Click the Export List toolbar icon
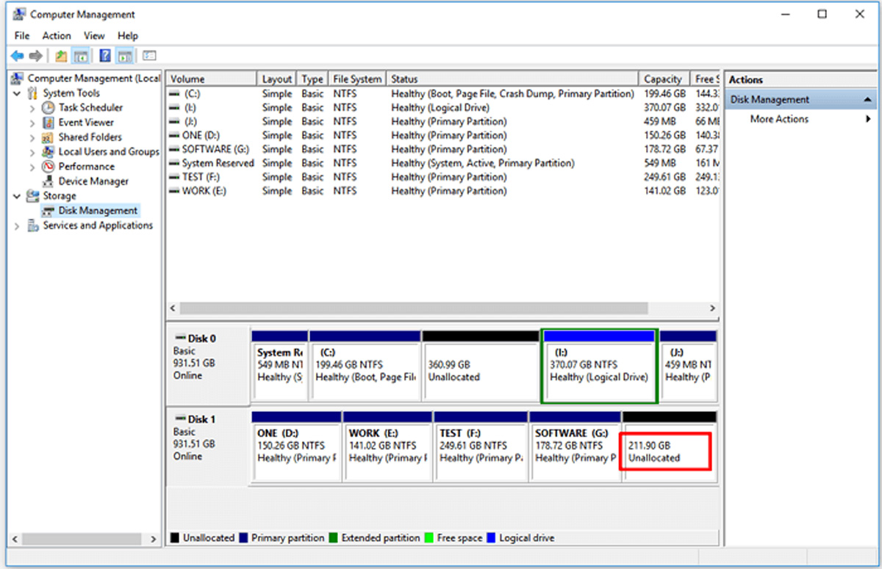The width and height of the screenshot is (882, 569). tap(62, 55)
